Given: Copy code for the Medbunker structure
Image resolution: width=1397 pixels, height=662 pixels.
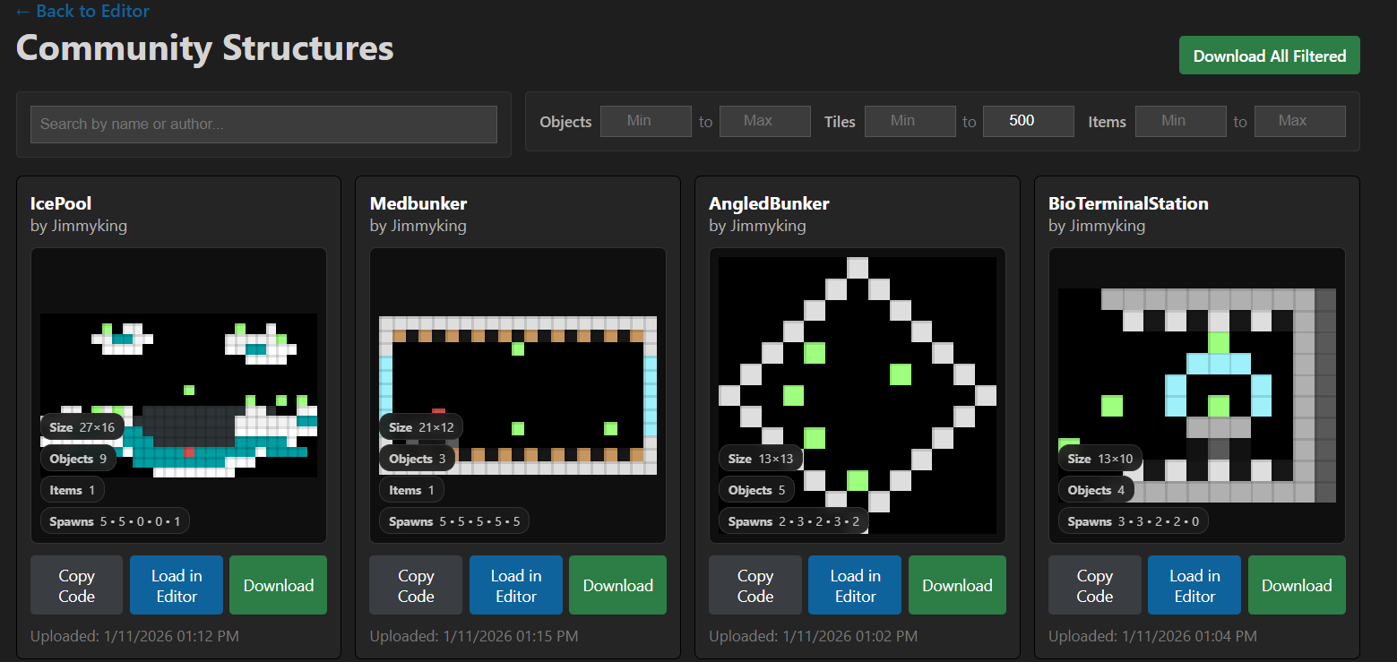Looking at the screenshot, I should [416, 585].
